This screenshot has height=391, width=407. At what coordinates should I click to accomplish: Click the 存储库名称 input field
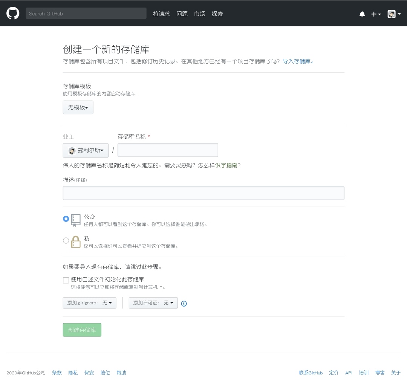[168, 150]
